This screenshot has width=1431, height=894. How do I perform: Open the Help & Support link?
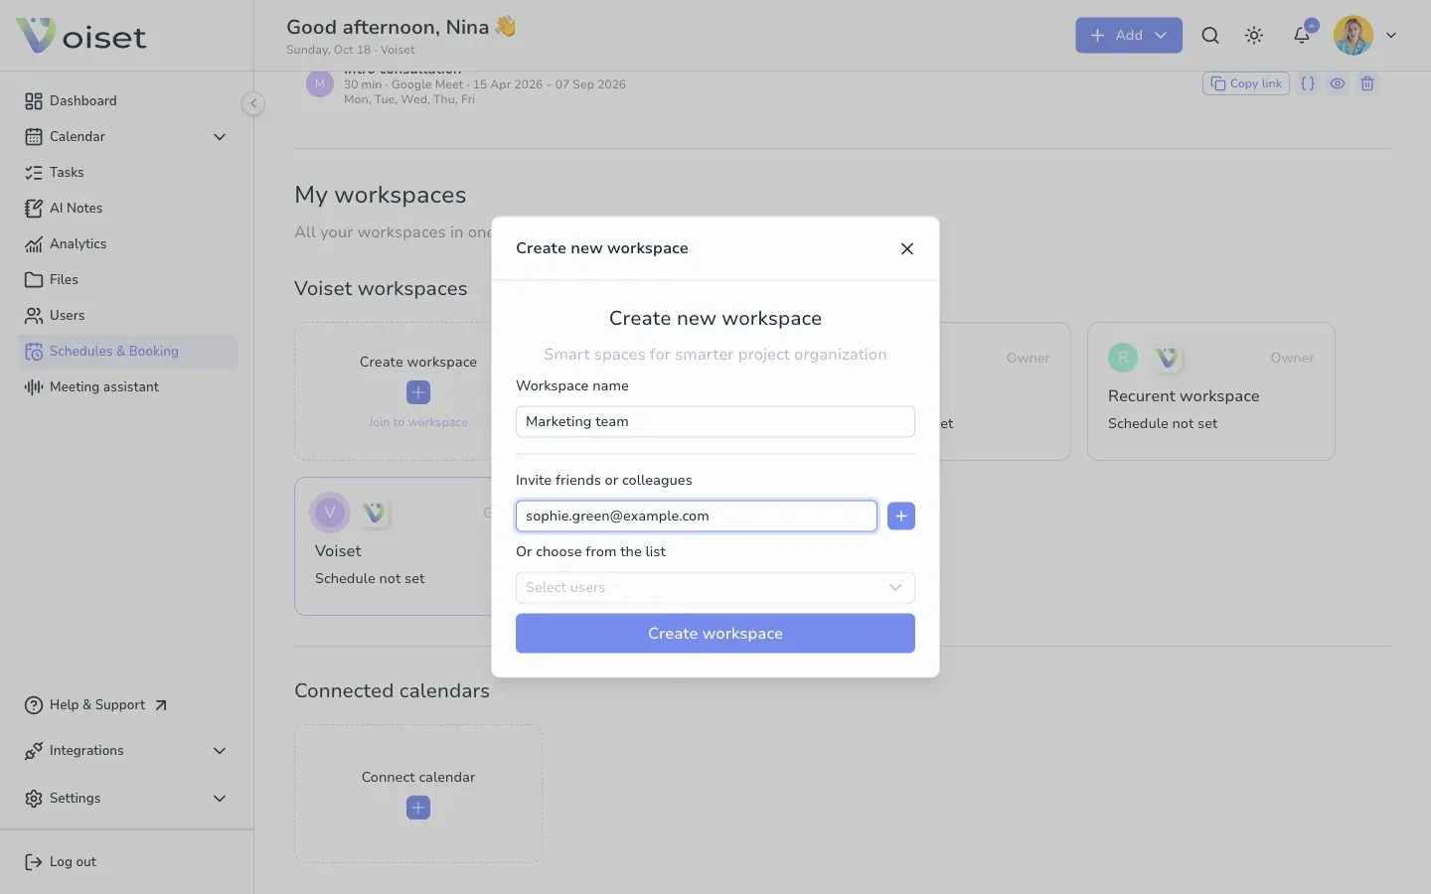(x=96, y=704)
